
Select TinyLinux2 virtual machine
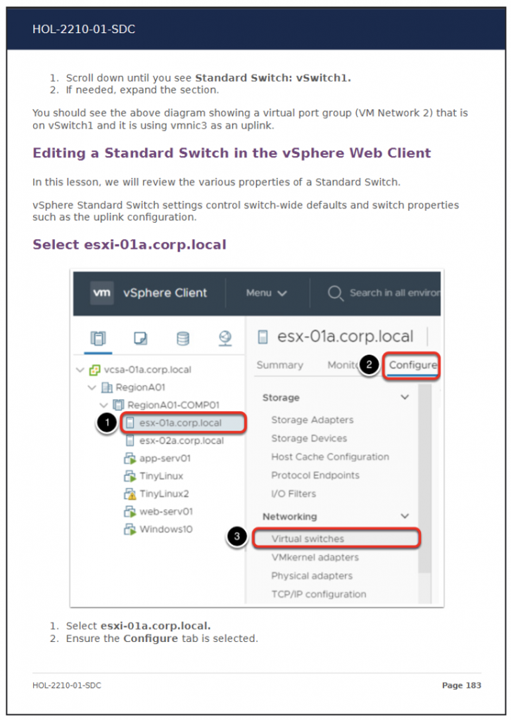(x=164, y=494)
